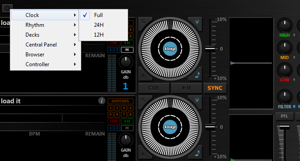Click the large CUE button for deck 1

coord(154,88)
